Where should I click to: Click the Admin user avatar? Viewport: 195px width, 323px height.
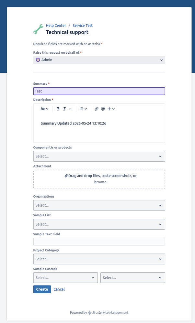[38, 60]
